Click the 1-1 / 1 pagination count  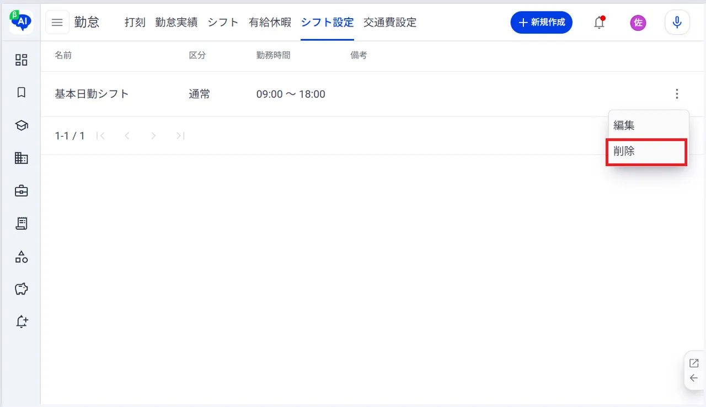pyautogui.click(x=70, y=136)
